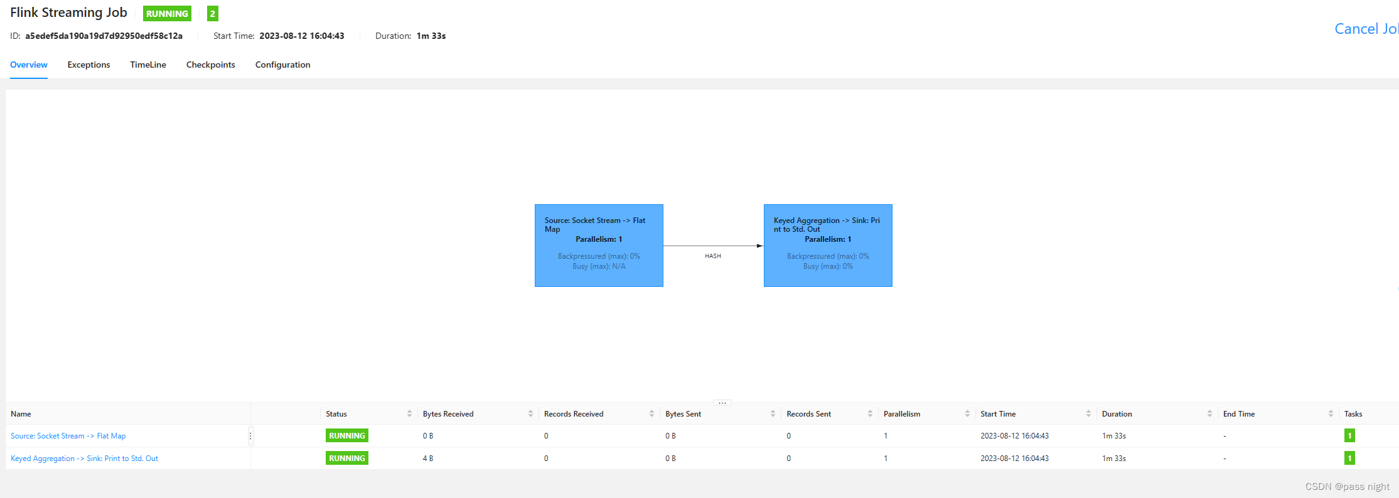Click Parallelism value 1 in Source: Socket Stream row
Viewport: 1399px width, 498px height.
pyautogui.click(x=886, y=436)
